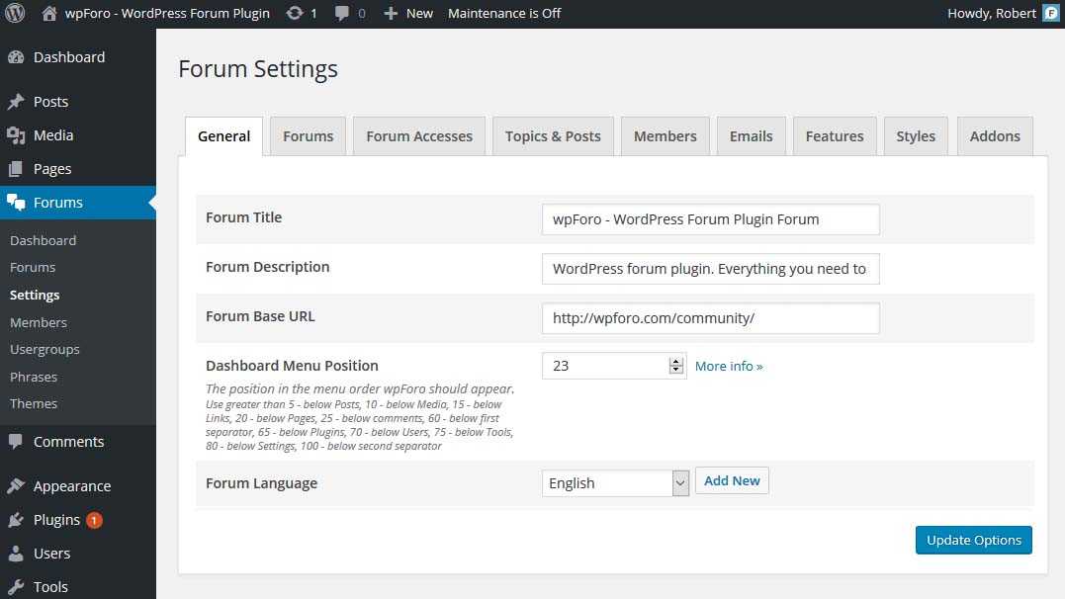Viewport: 1065px width, 599px height.
Task: Open the Forum Language dropdown
Action: coord(615,483)
